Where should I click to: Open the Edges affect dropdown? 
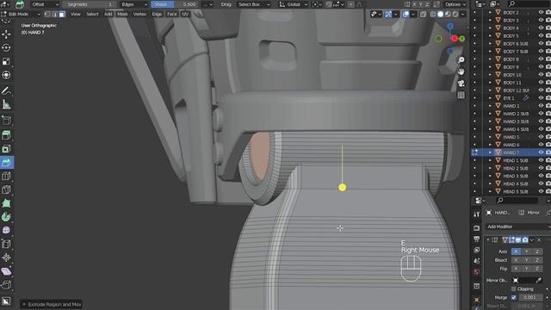pyautogui.click(x=134, y=4)
